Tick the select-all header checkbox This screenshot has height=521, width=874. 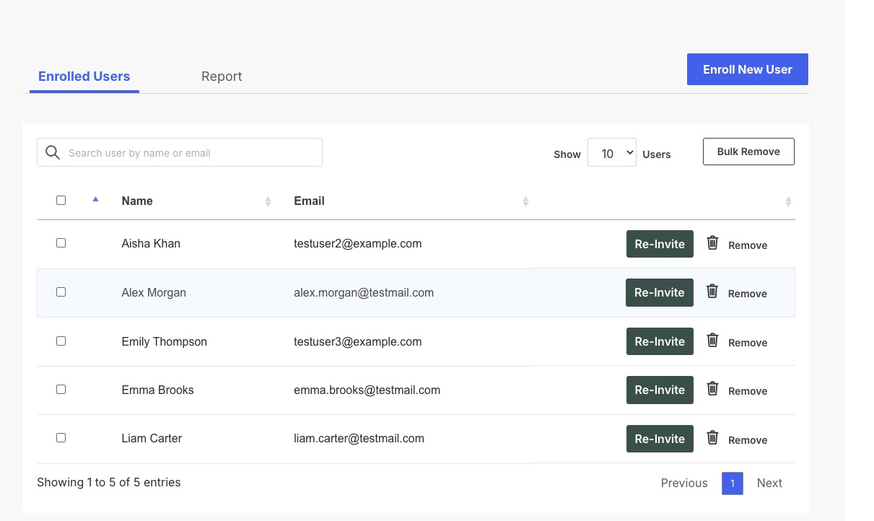61,201
